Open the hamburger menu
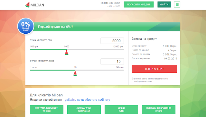The height and width of the screenshot is (117, 206). coord(177,4)
